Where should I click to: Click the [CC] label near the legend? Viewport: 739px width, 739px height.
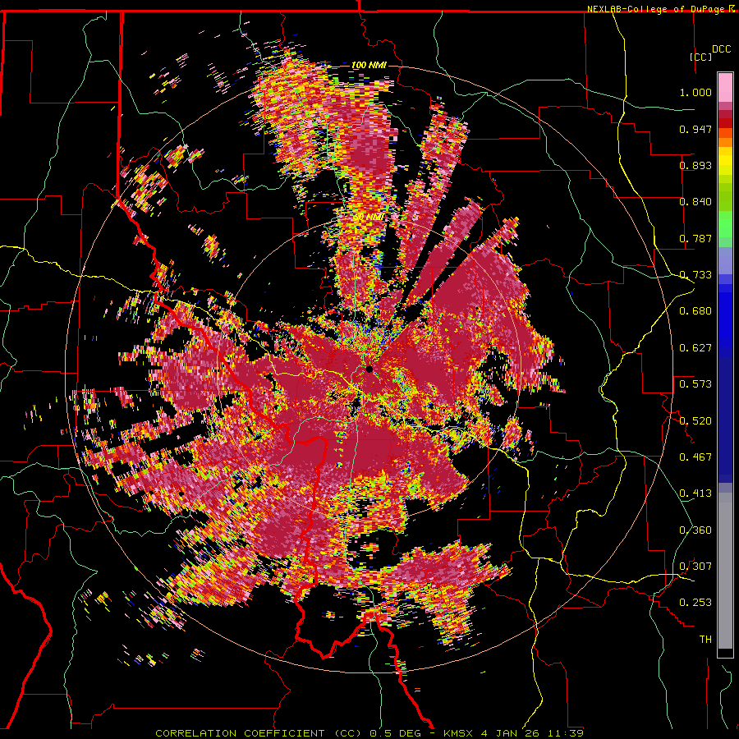(x=700, y=57)
